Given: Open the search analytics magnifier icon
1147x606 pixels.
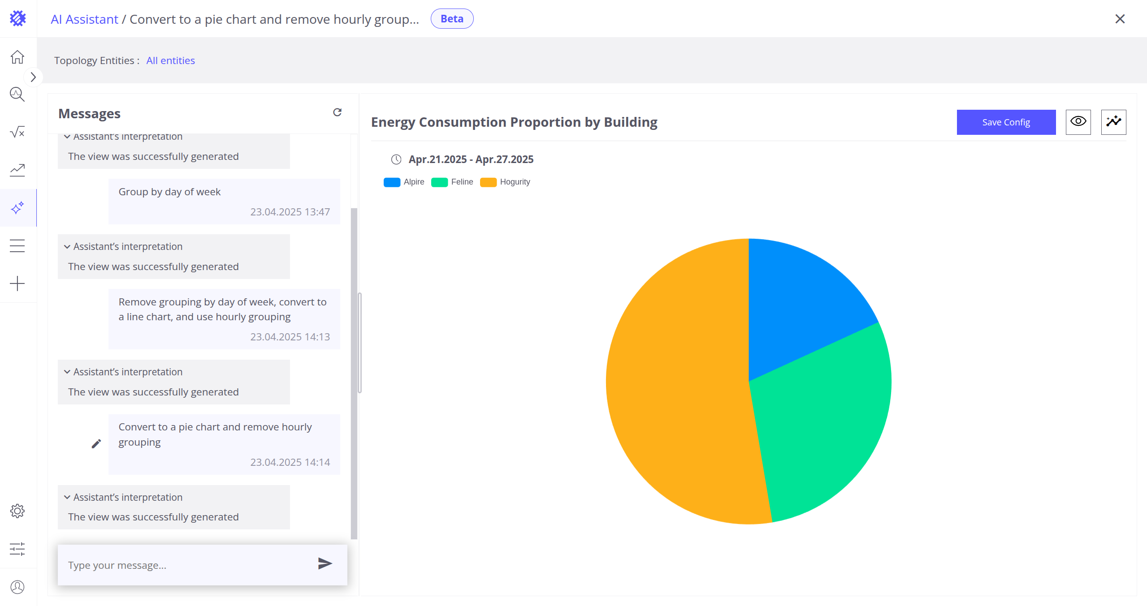Looking at the screenshot, I should 17,95.
